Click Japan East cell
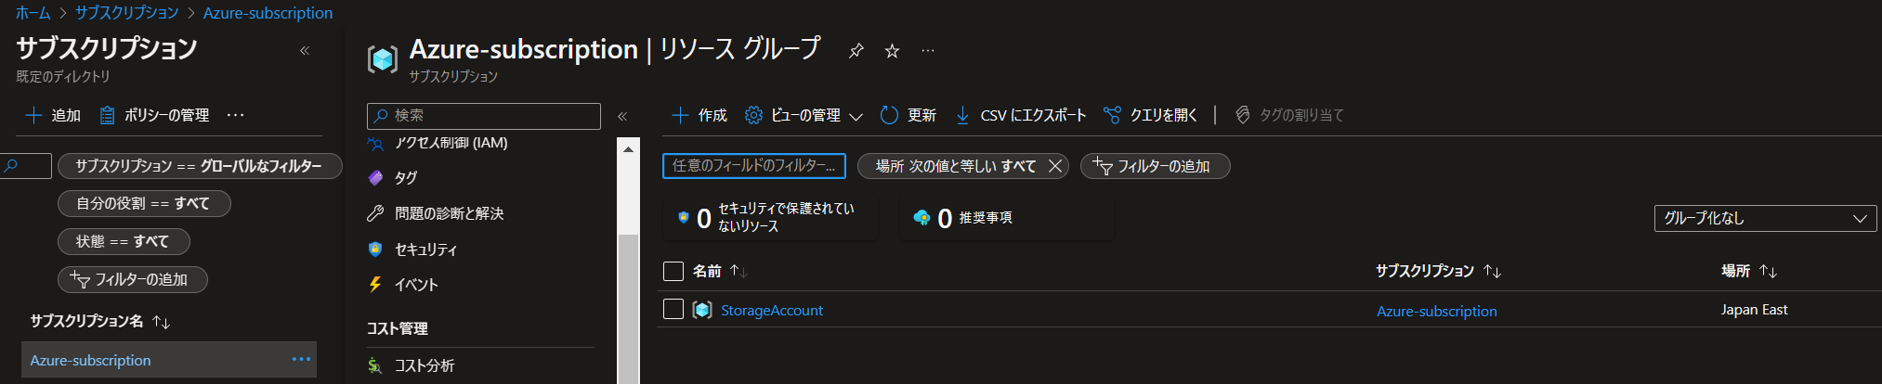Image resolution: width=1882 pixels, height=384 pixels. [1754, 310]
